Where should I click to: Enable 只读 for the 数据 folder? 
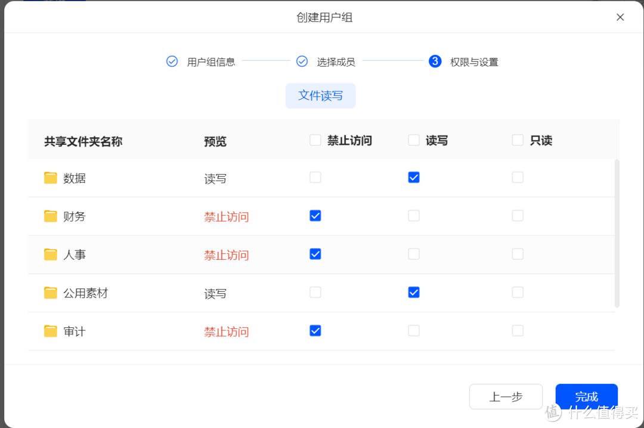click(517, 177)
